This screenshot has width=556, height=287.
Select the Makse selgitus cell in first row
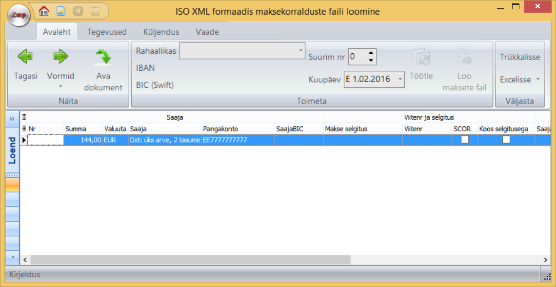pos(363,140)
